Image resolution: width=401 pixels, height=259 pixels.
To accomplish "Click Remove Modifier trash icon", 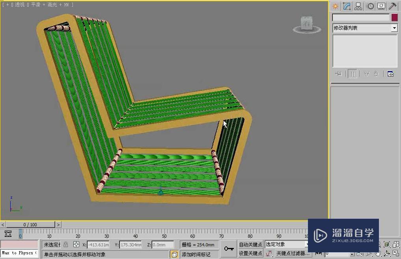I will (376, 74).
